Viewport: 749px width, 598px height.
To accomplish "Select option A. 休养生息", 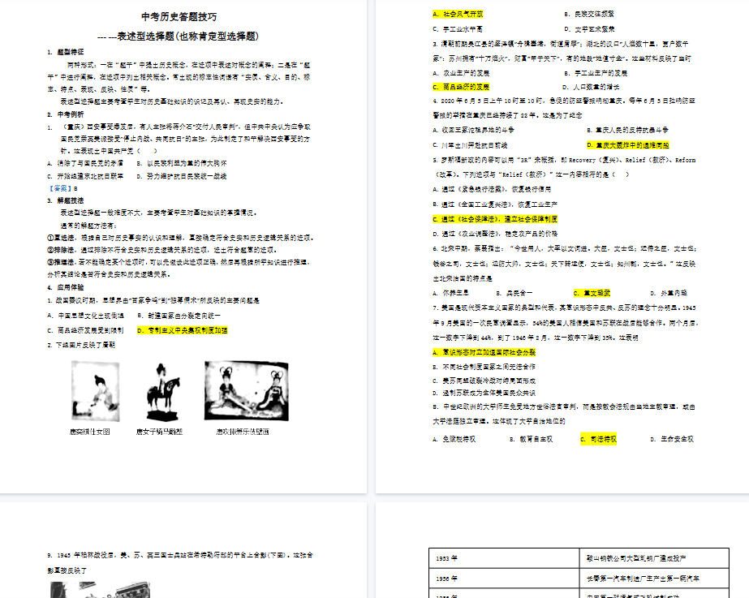I will (x=450, y=293).
